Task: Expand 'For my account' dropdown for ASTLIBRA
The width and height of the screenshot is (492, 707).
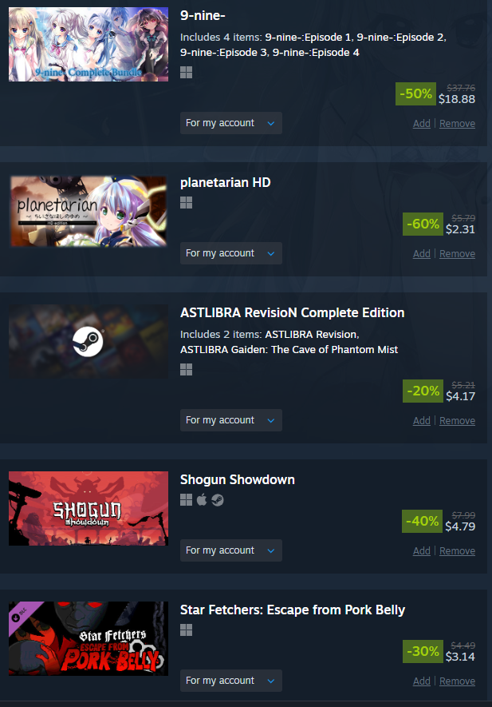Action: [231, 420]
